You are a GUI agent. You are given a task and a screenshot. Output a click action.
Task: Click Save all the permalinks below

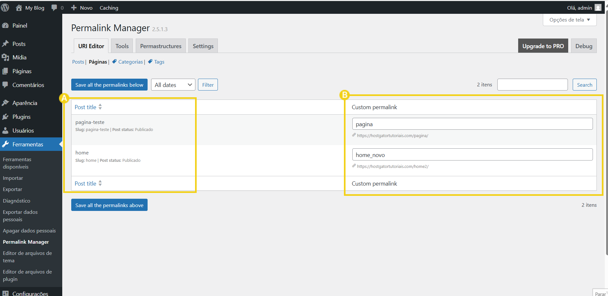pyautogui.click(x=109, y=85)
